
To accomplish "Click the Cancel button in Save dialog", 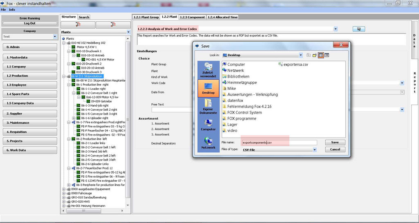I will tap(335, 149).
